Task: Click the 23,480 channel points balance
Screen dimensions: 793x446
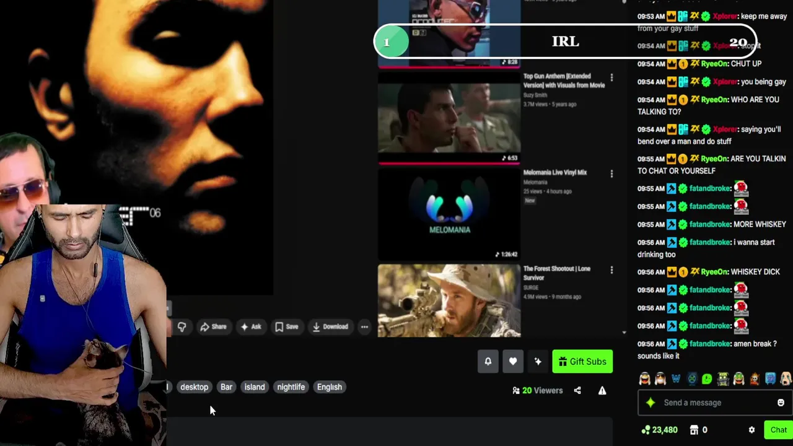Action: [x=660, y=430]
